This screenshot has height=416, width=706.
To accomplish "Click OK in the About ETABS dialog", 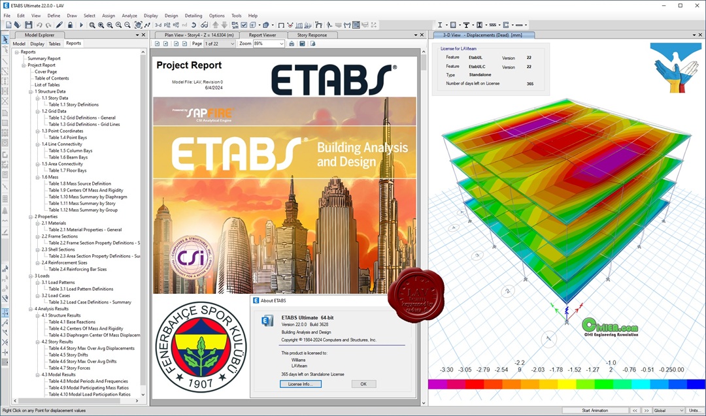I will [363, 384].
